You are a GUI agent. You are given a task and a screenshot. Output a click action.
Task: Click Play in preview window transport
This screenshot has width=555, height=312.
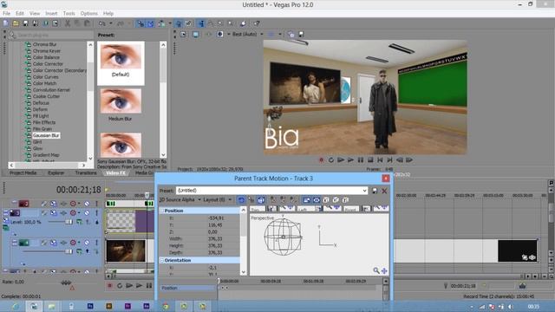pyautogui.click(x=350, y=159)
